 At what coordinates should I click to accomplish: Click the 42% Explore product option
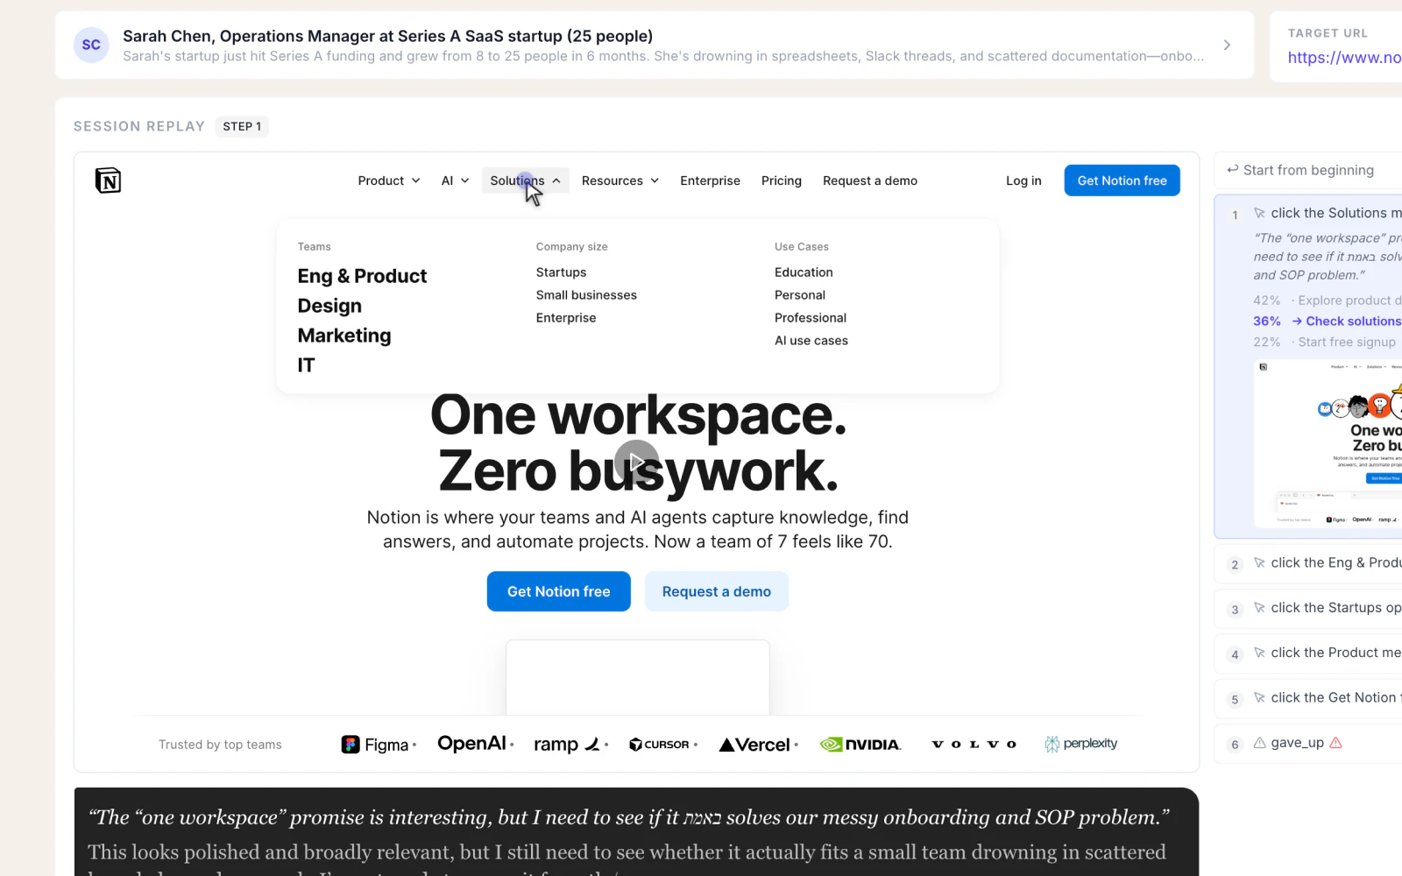click(x=1327, y=300)
